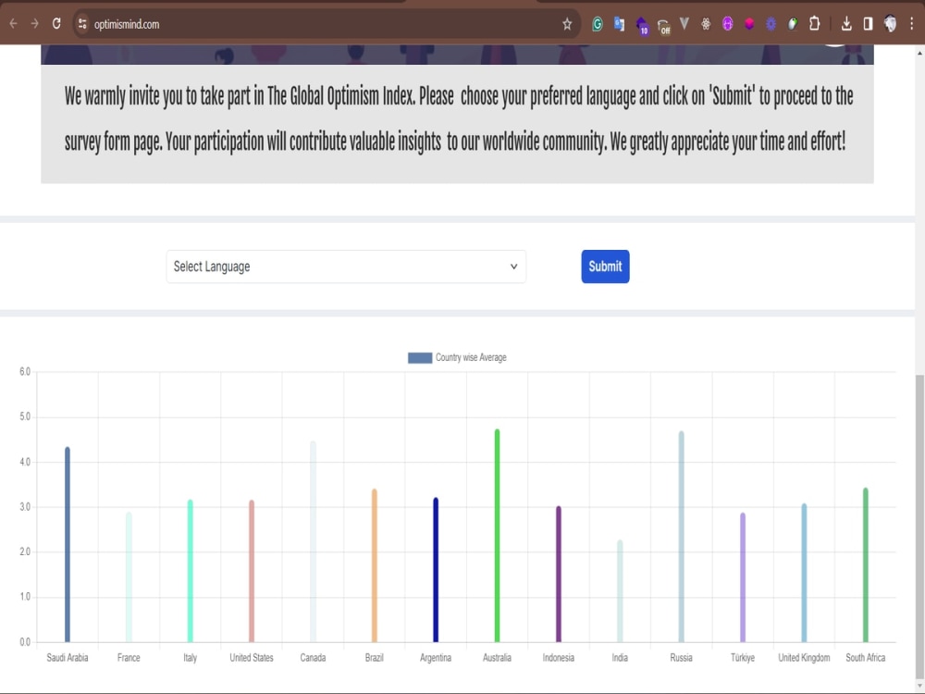The height and width of the screenshot is (694, 925).
Task: Open the browser downloads
Action: coord(846,24)
